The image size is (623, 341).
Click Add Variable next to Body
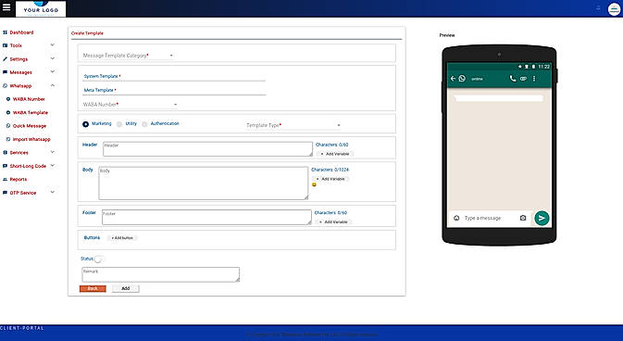tap(330, 179)
